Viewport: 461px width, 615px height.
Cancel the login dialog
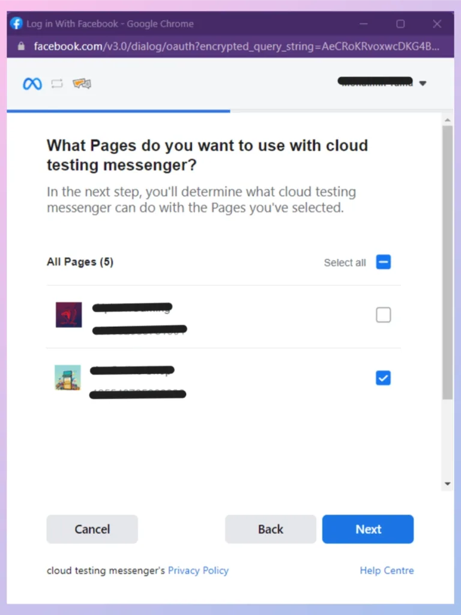tap(92, 529)
